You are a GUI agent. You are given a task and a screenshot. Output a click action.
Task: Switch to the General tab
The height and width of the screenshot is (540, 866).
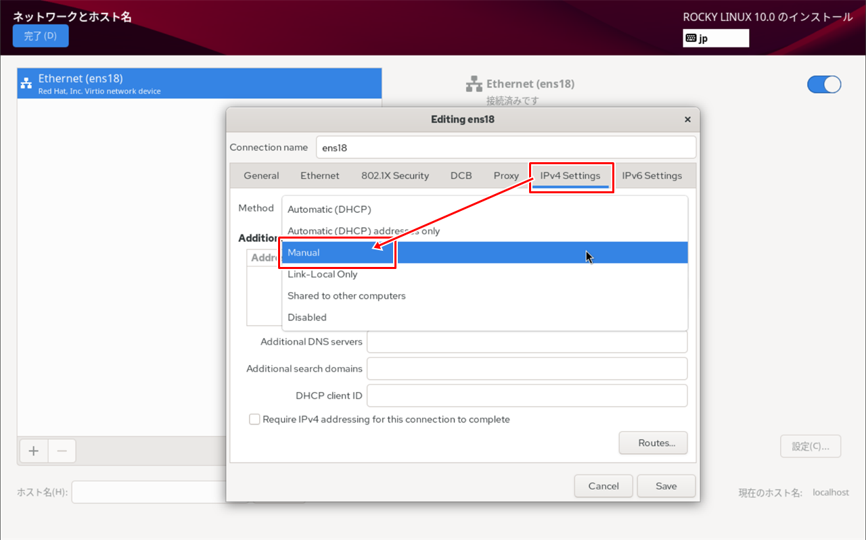(x=261, y=176)
